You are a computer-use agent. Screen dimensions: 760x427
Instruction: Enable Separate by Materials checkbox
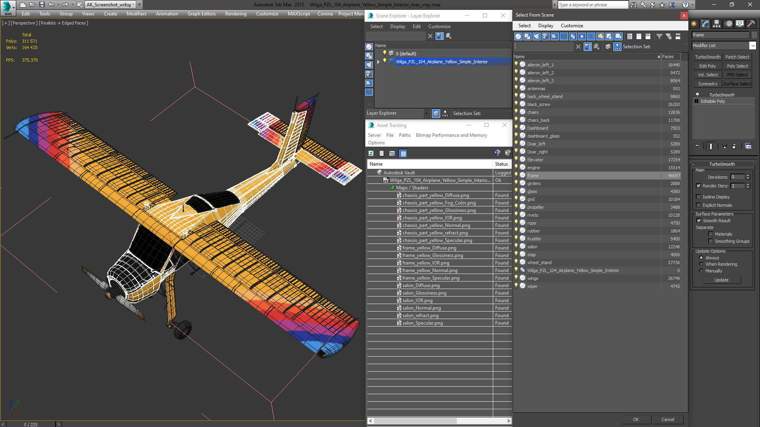[711, 234]
